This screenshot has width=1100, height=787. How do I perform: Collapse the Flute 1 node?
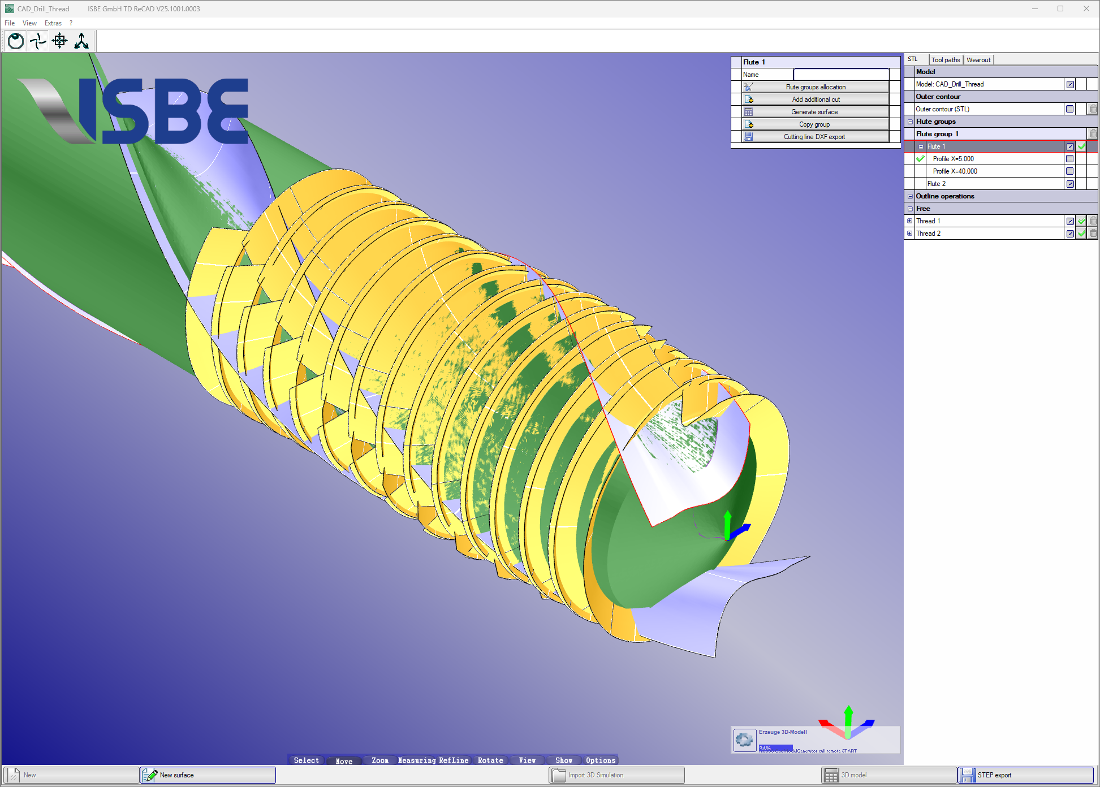coord(921,146)
